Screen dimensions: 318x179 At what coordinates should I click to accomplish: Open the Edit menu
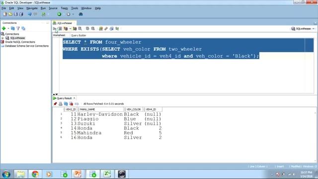[x=11, y=8]
